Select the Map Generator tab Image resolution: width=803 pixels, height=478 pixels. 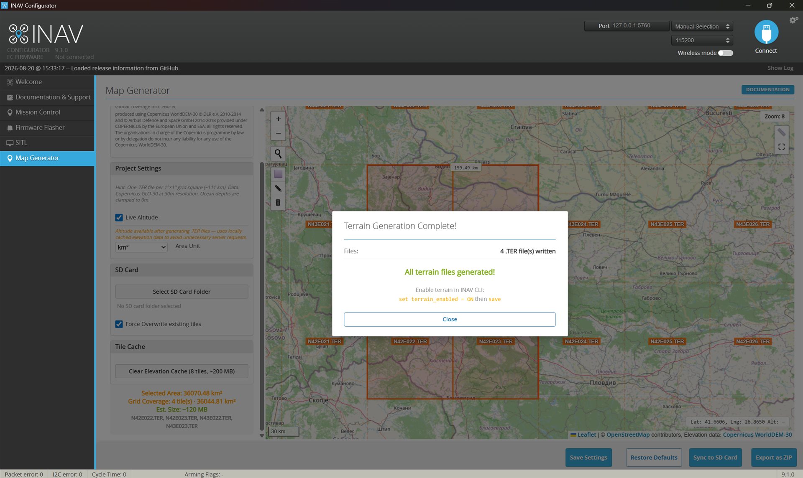click(47, 158)
